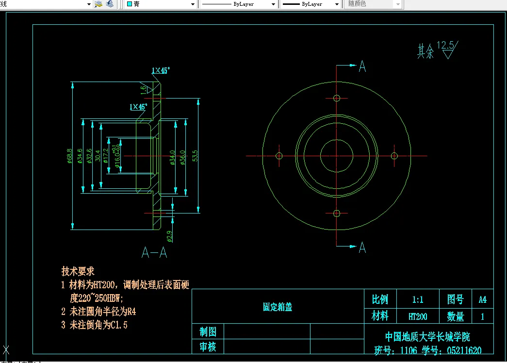Click the 制图 cell in the title block
The height and width of the screenshot is (363, 507).
pos(208,331)
